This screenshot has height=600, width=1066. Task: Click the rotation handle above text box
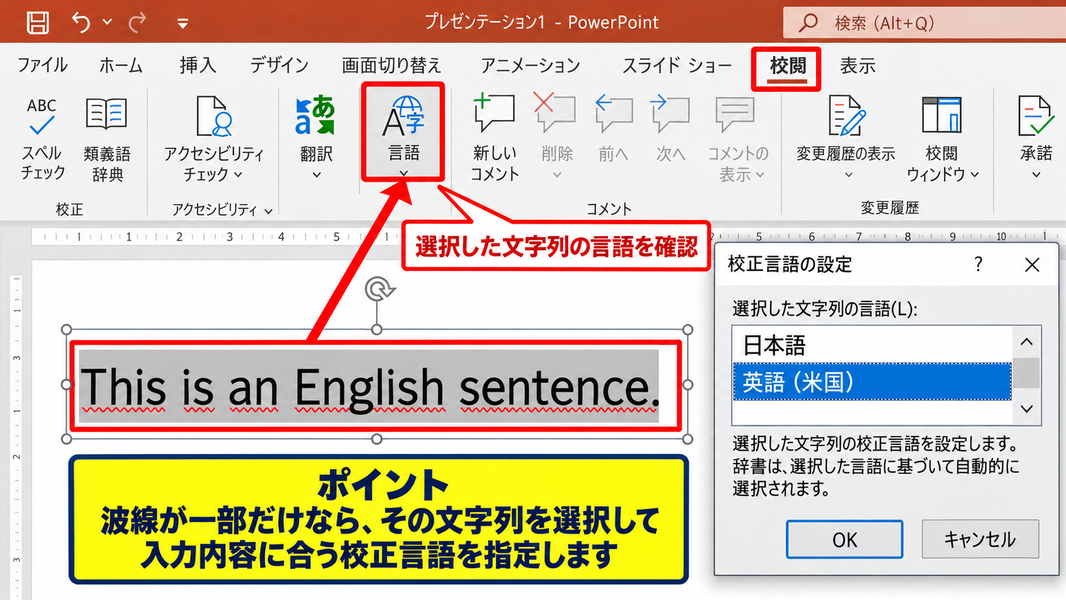[378, 289]
